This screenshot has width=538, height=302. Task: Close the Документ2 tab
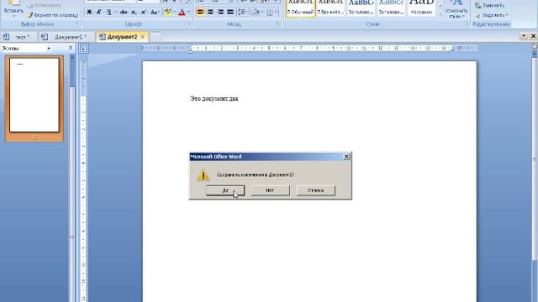tap(143, 37)
